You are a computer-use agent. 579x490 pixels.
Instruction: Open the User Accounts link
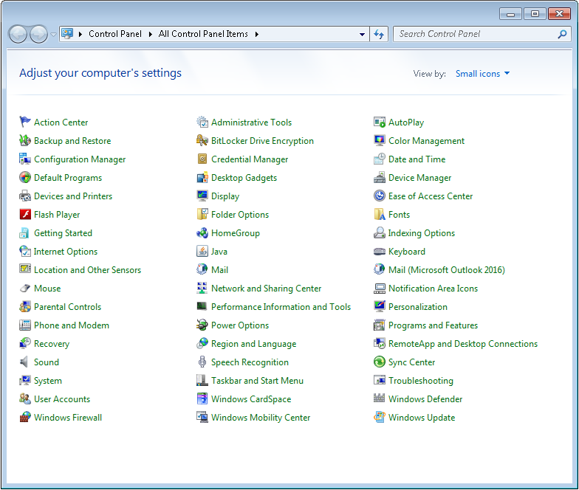coord(62,398)
